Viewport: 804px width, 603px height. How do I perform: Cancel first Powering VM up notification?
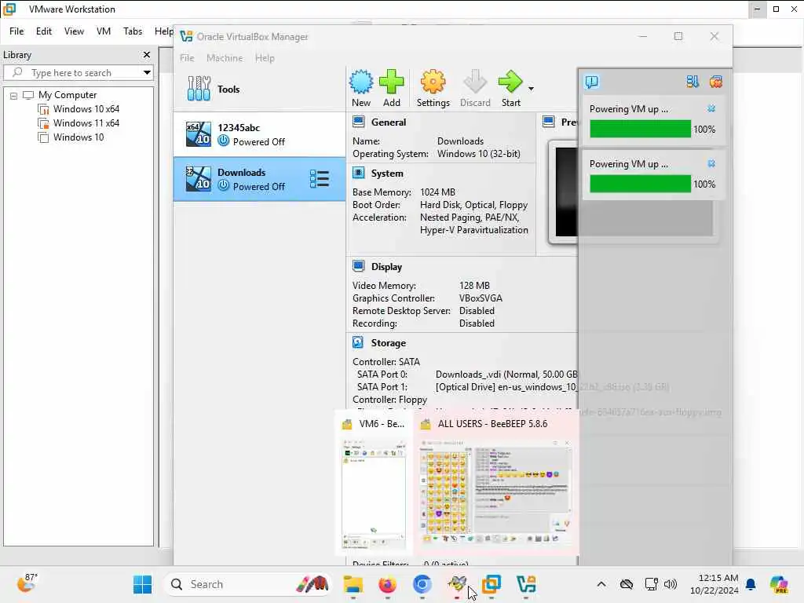711,108
